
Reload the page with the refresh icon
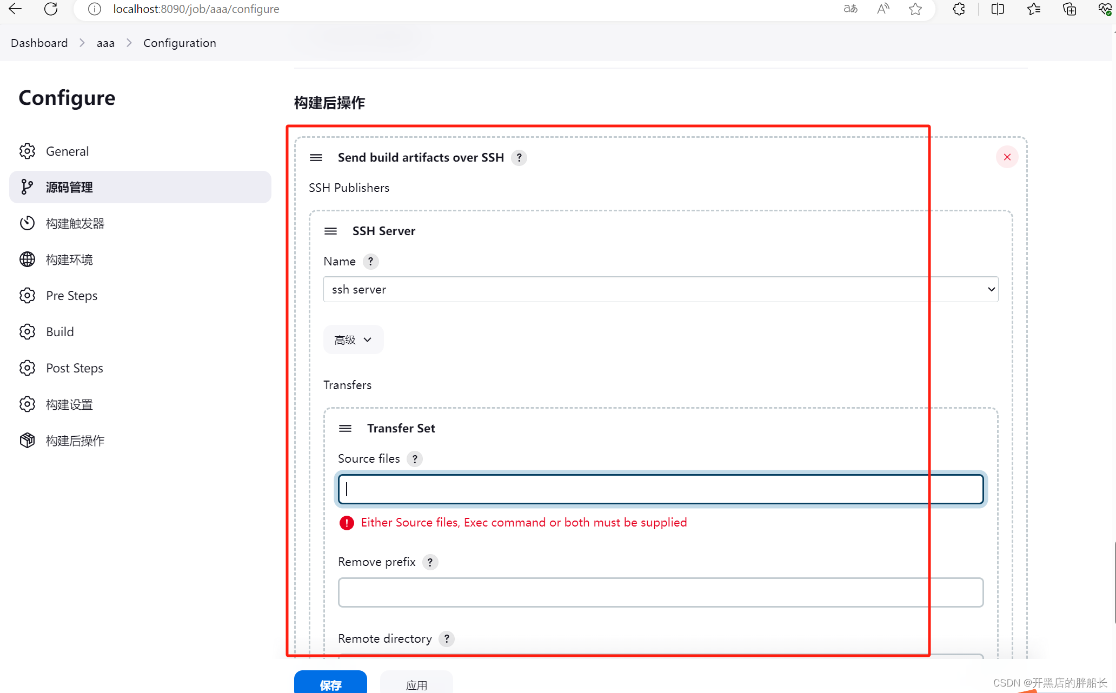coord(51,9)
